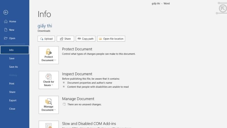The image size is (227, 128).
Task: Click the giấy thi document title
Action: 45,26
